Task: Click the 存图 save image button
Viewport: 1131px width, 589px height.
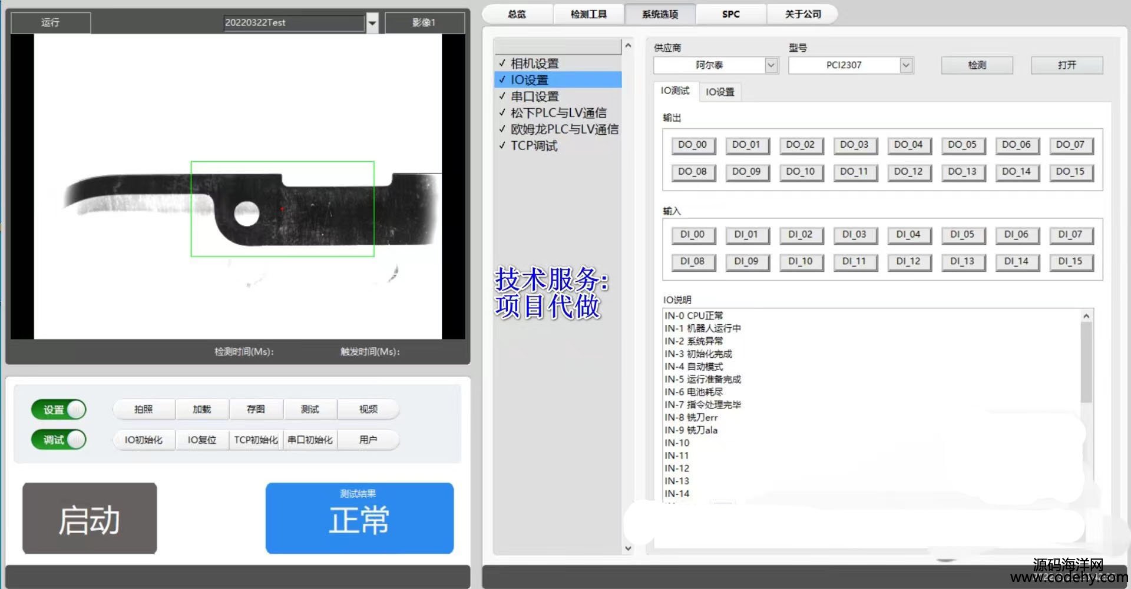Action: click(256, 410)
